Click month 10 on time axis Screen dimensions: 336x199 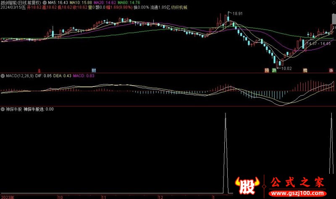pos(60,197)
